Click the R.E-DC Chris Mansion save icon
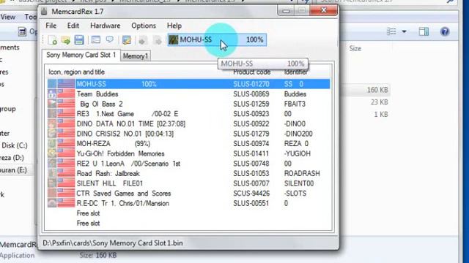 click(52, 203)
